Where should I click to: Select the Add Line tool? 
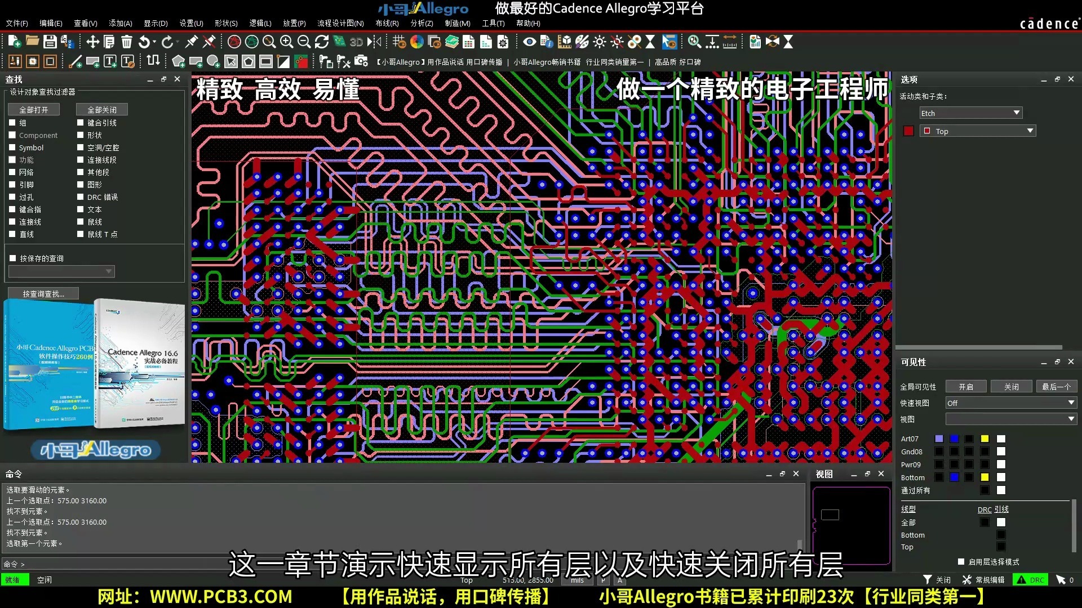pos(75,62)
